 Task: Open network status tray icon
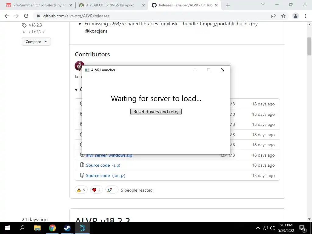point(265,228)
